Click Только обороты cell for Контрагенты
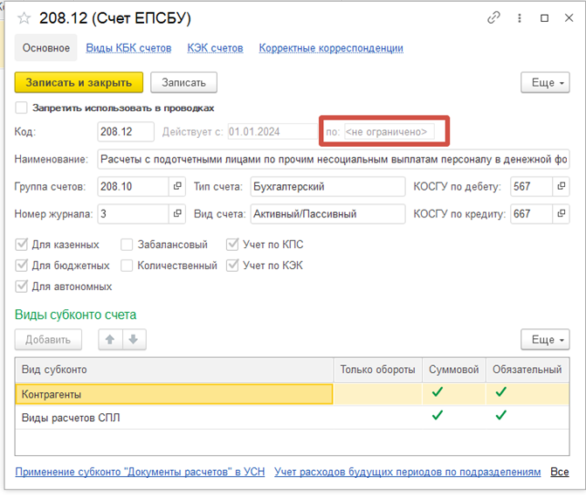Screen dimensions: 586x498 coord(378,394)
